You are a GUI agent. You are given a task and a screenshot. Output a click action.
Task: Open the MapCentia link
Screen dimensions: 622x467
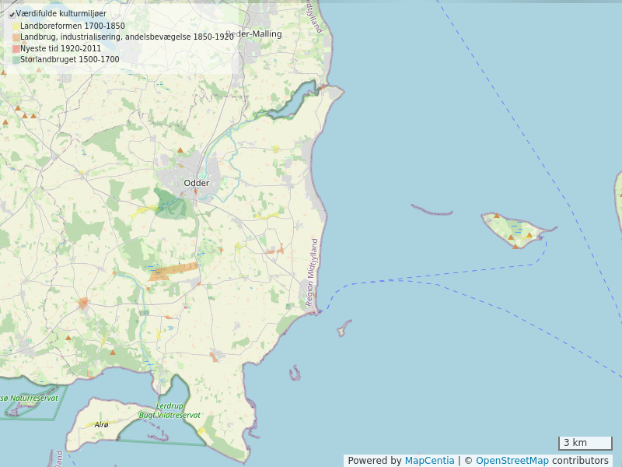[429, 461]
